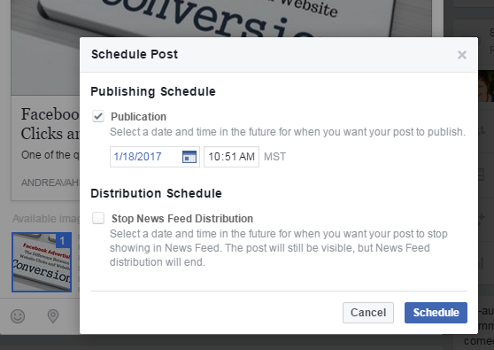Click the 1/18/2017 date field
Screen dimensions: 494x350
(155, 157)
